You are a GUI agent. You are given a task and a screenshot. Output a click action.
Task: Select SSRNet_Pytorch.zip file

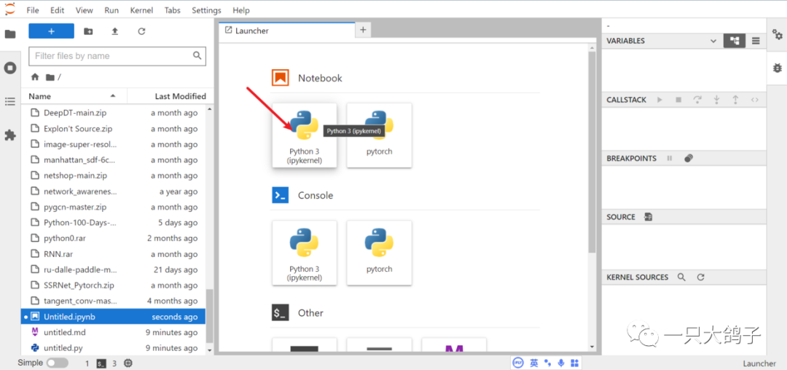click(x=114, y=286)
